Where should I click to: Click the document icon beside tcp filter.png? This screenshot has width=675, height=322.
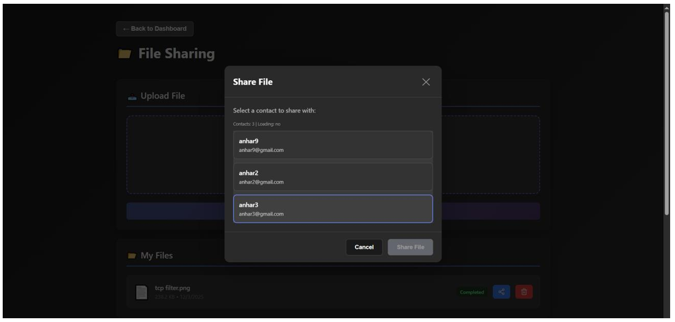(141, 292)
